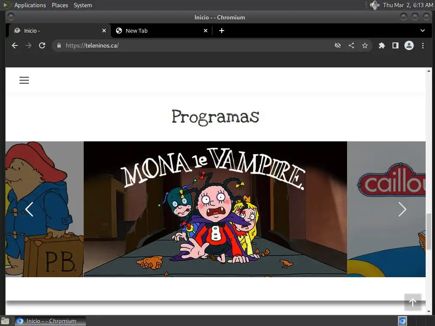
Task: Click the scrollbar up arrow
Action: tap(429, 71)
